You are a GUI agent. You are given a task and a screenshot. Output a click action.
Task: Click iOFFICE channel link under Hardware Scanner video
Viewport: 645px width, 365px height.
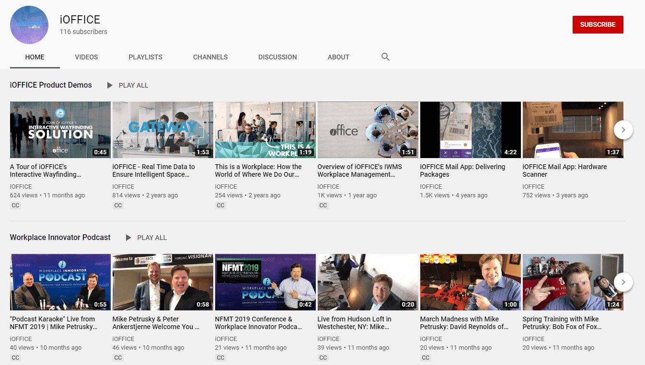tap(534, 187)
